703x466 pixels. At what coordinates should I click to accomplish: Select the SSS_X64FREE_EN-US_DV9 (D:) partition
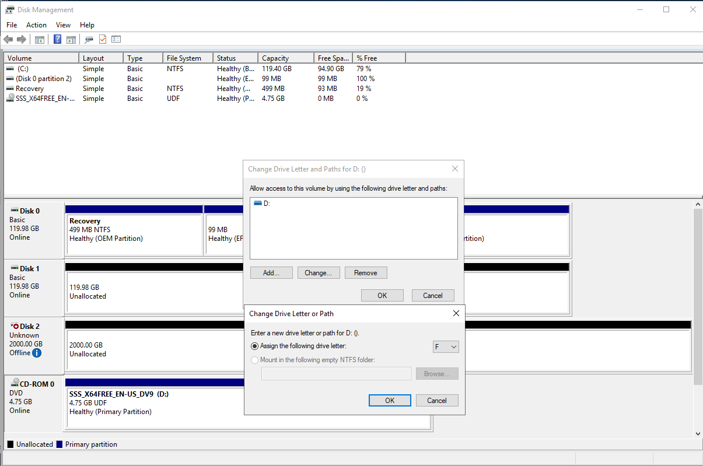(x=156, y=407)
